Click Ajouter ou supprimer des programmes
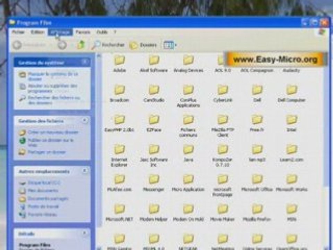The height and width of the screenshot is (250, 333). click(x=49, y=88)
